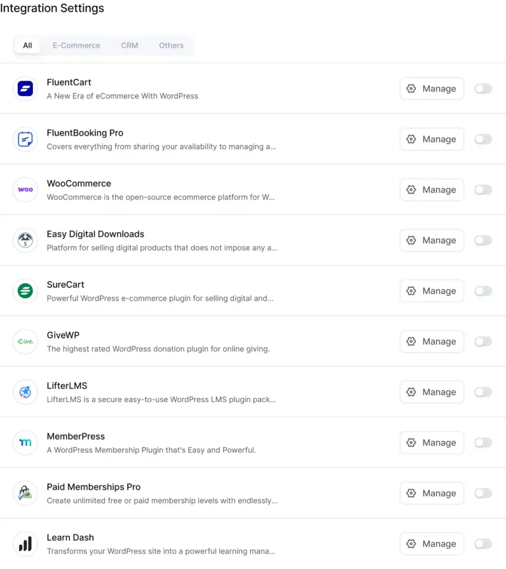
Task: Click the MemberPress title text
Action: 76,436
